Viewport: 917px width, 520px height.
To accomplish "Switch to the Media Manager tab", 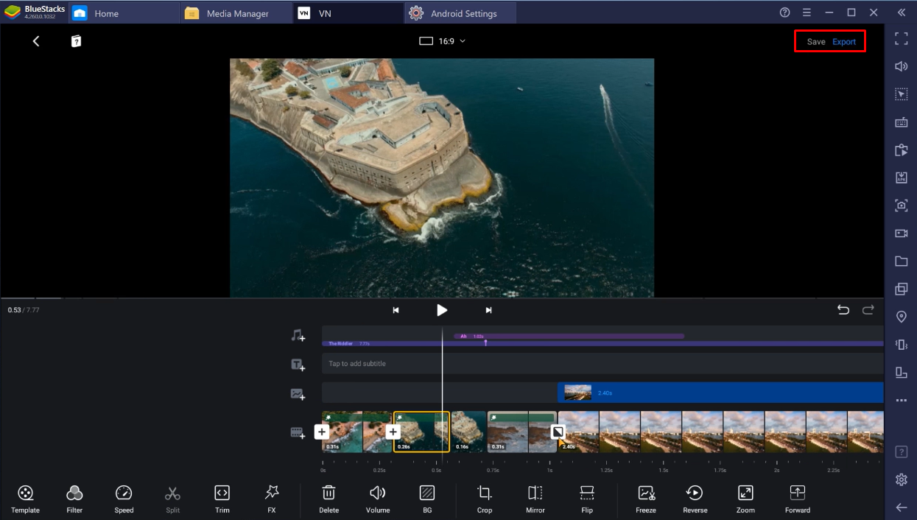I will [x=235, y=13].
